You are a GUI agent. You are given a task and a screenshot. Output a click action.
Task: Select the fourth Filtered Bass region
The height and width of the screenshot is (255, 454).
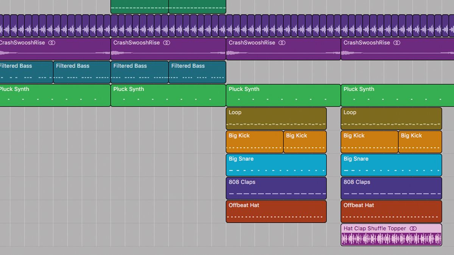pos(197,72)
